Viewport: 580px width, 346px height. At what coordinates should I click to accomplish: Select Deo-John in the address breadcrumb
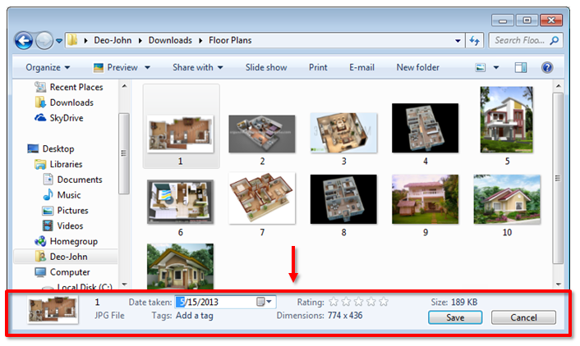tap(113, 40)
